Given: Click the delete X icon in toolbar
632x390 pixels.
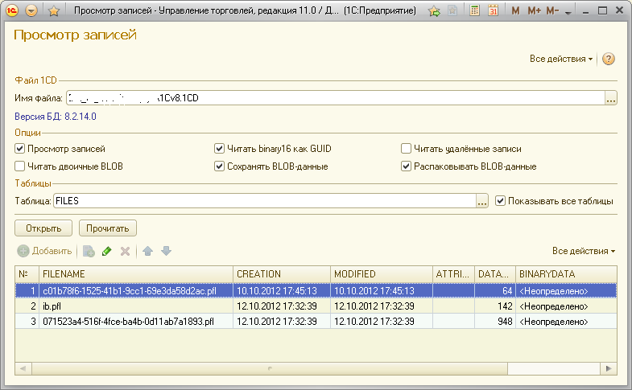Looking at the screenshot, I should point(125,251).
